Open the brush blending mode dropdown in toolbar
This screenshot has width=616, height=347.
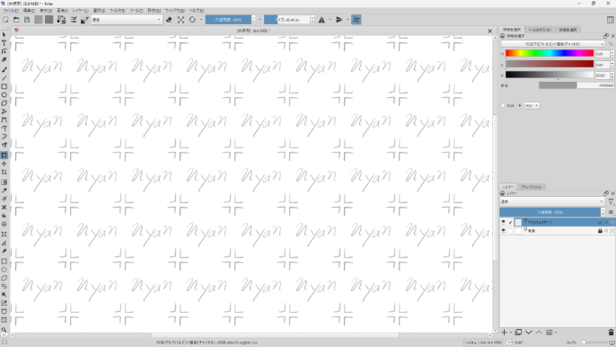pyautogui.click(x=127, y=20)
